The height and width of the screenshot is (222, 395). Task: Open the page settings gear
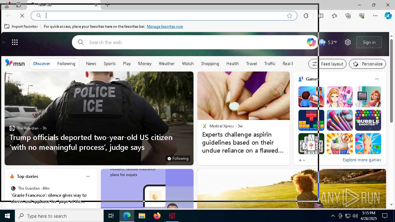click(x=348, y=42)
